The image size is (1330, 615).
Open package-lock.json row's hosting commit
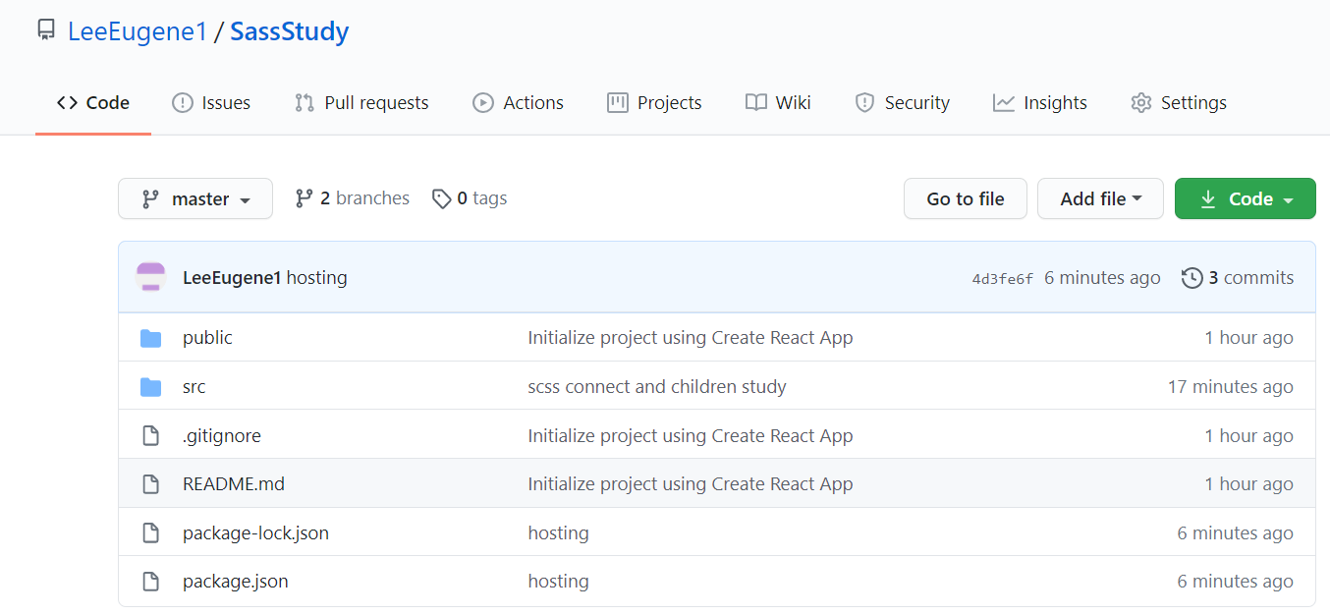tap(558, 532)
